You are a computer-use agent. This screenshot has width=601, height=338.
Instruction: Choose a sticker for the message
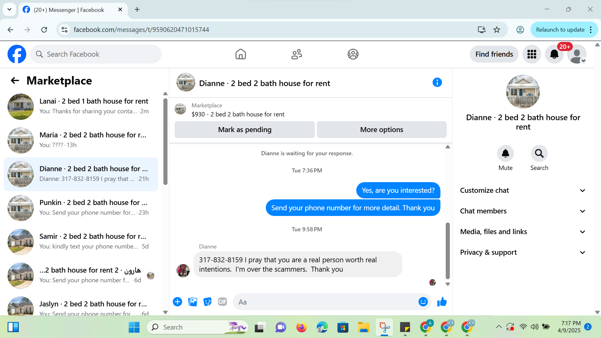tap(208, 302)
